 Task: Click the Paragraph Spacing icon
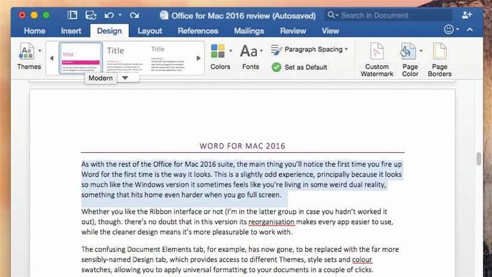(x=276, y=50)
